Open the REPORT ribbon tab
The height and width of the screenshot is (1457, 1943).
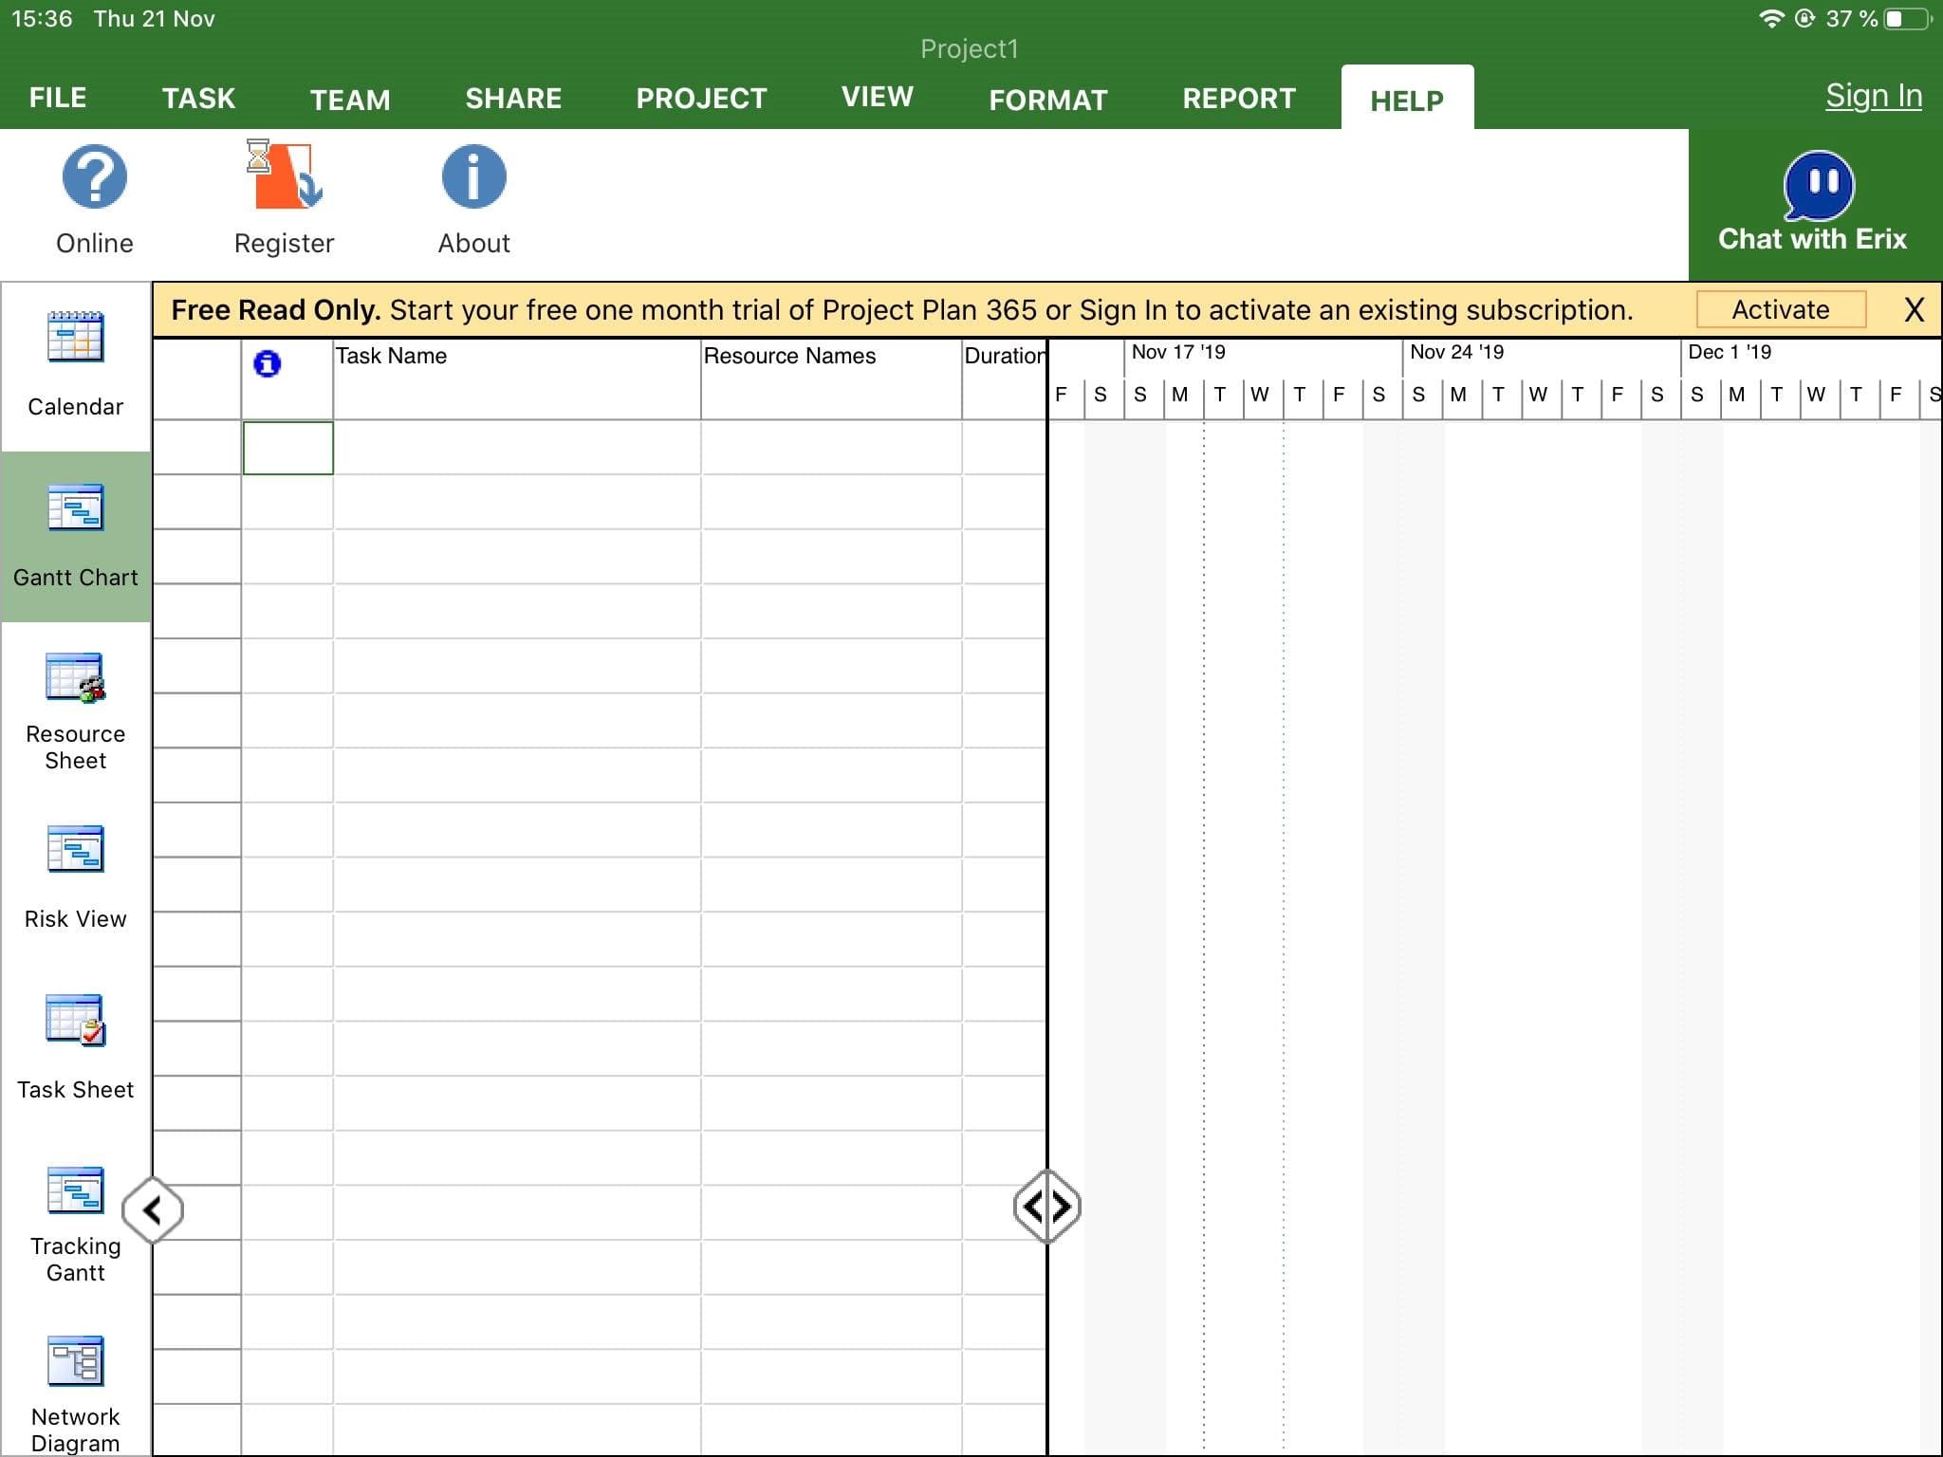(1238, 98)
